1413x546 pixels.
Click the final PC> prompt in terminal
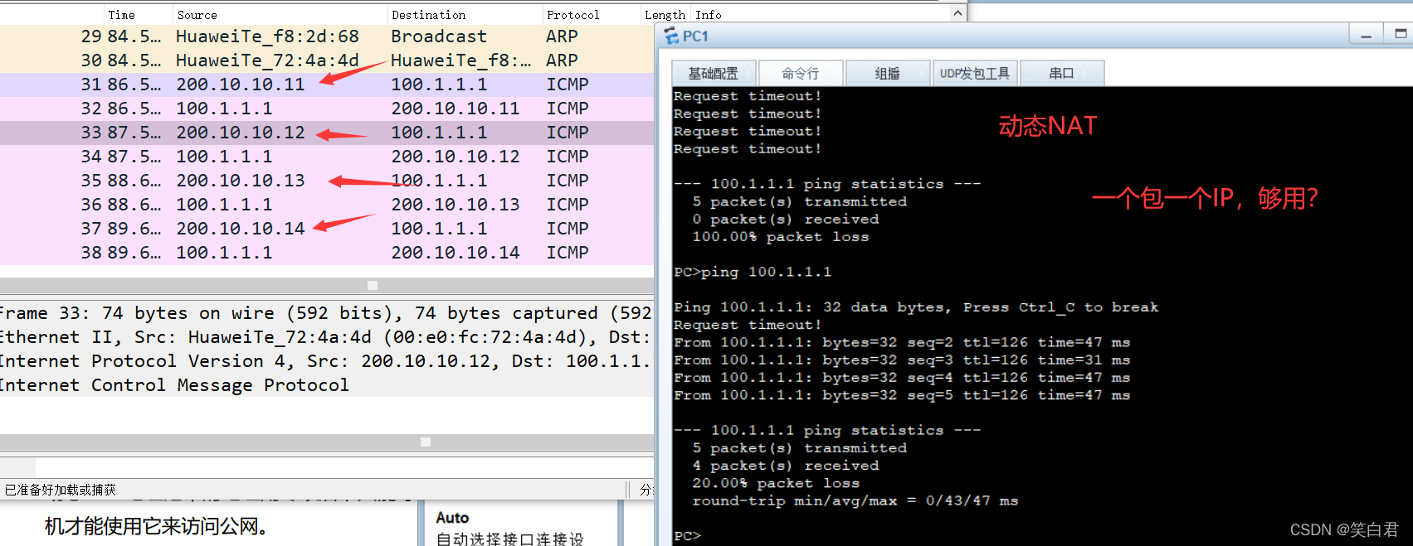click(687, 536)
